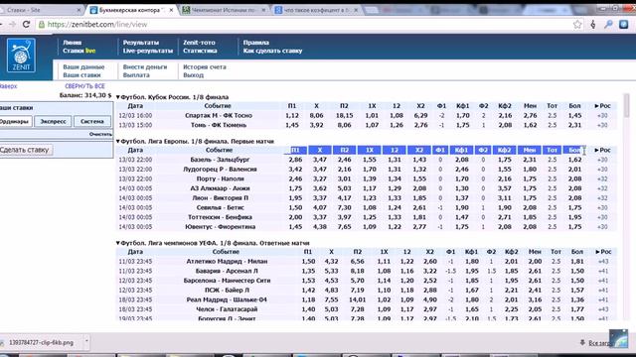Viewport: 636px width, 357px height.
Task: Collapse Лига чемпионов УЕФА section triangle
Action: click(x=118, y=243)
